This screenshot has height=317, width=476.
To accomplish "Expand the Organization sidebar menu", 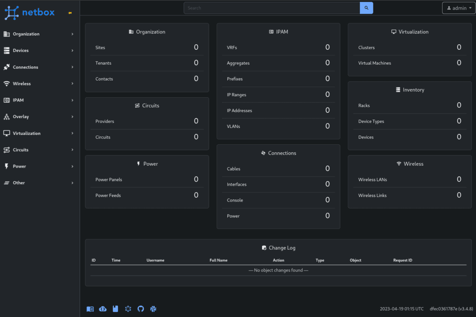I will [x=39, y=34].
